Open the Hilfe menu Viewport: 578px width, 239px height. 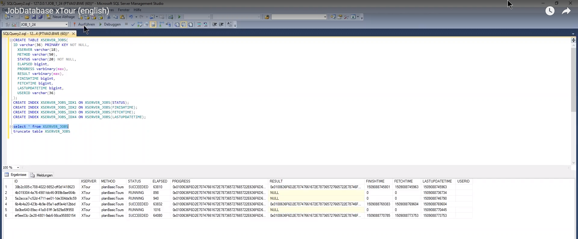click(137, 10)
